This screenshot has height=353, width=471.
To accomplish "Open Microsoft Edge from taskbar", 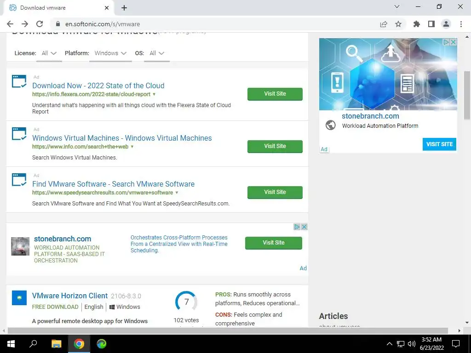I will click(x=102, y=344).
